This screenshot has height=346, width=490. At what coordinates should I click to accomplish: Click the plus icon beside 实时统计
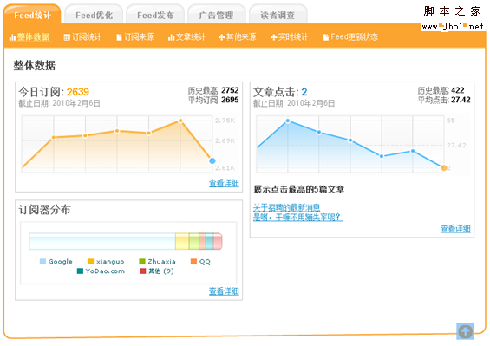tap(274, 37)
